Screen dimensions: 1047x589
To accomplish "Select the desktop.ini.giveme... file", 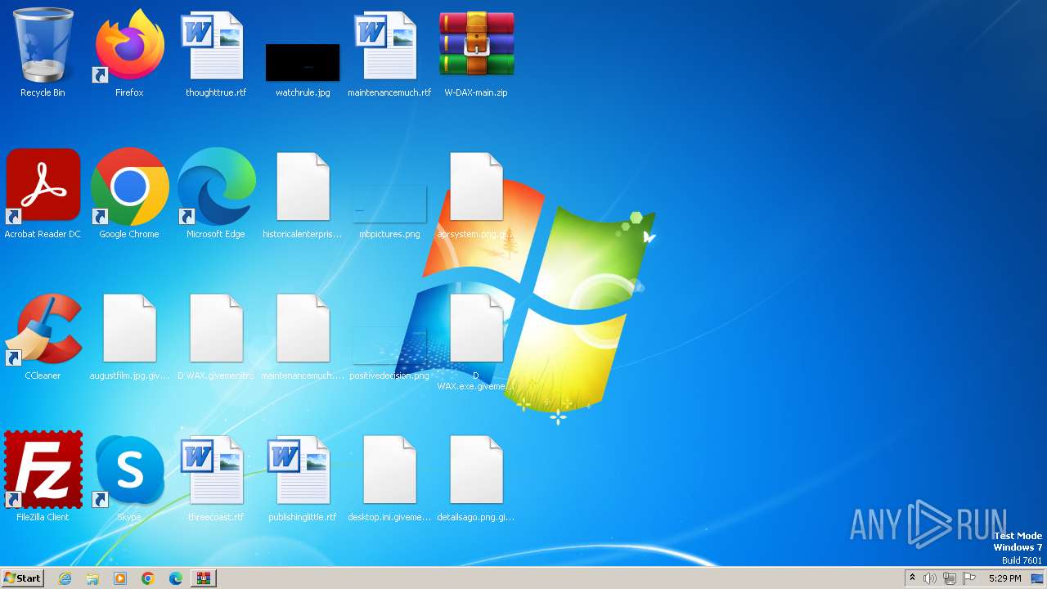I will coord(389,478).
